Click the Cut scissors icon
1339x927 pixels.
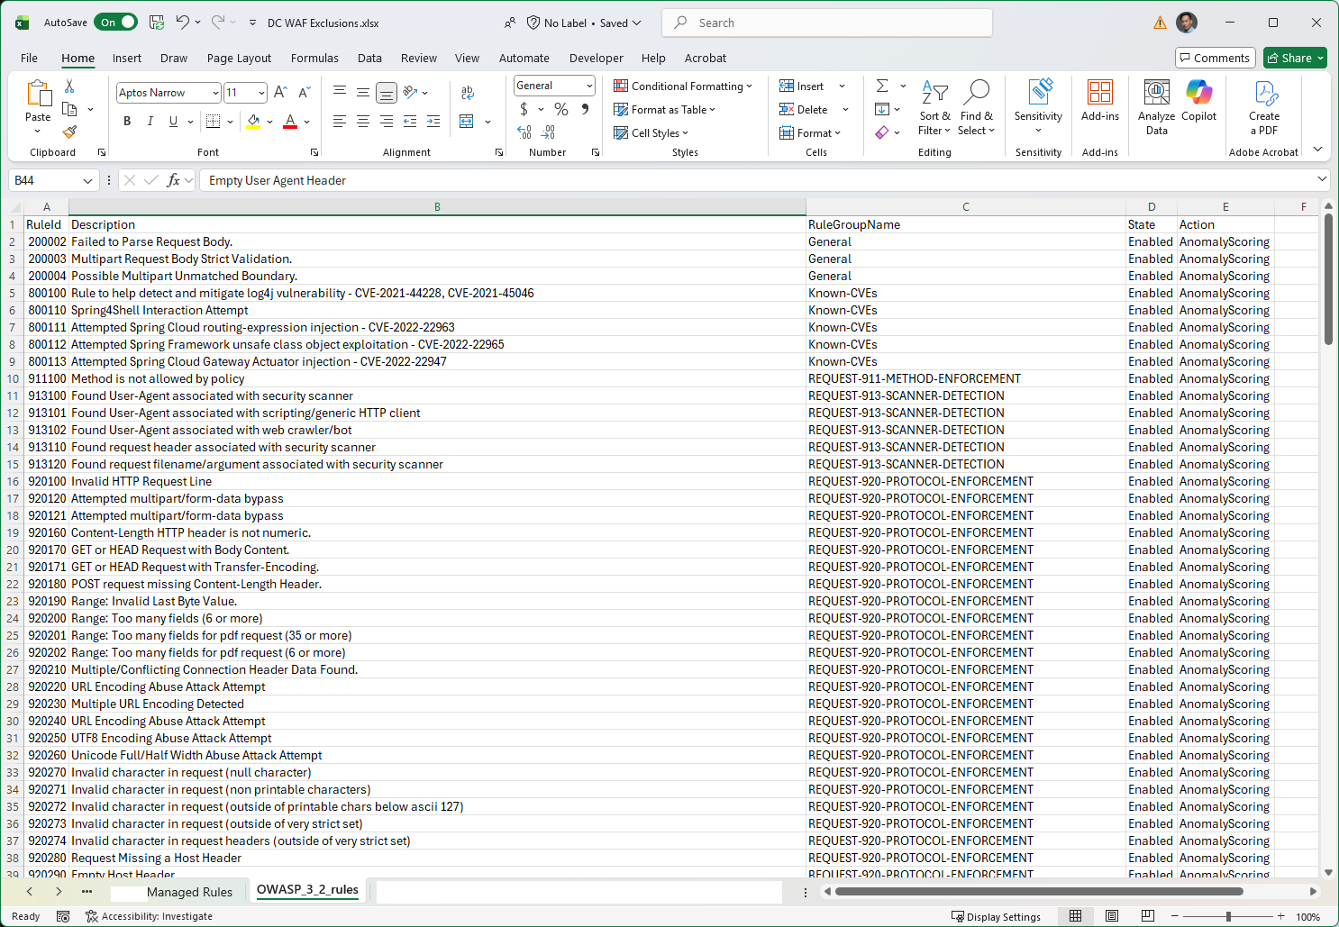[69, 86]
